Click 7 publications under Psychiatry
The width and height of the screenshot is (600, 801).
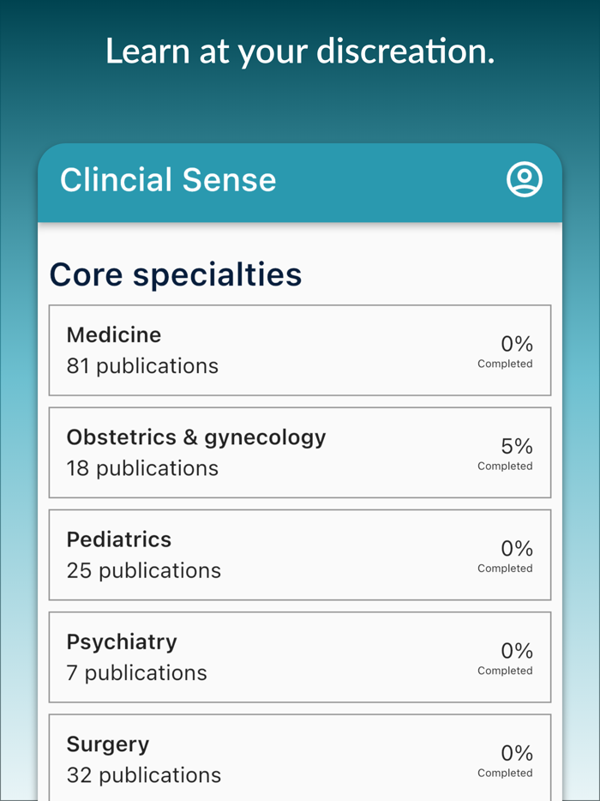click(x=136, y=672)
